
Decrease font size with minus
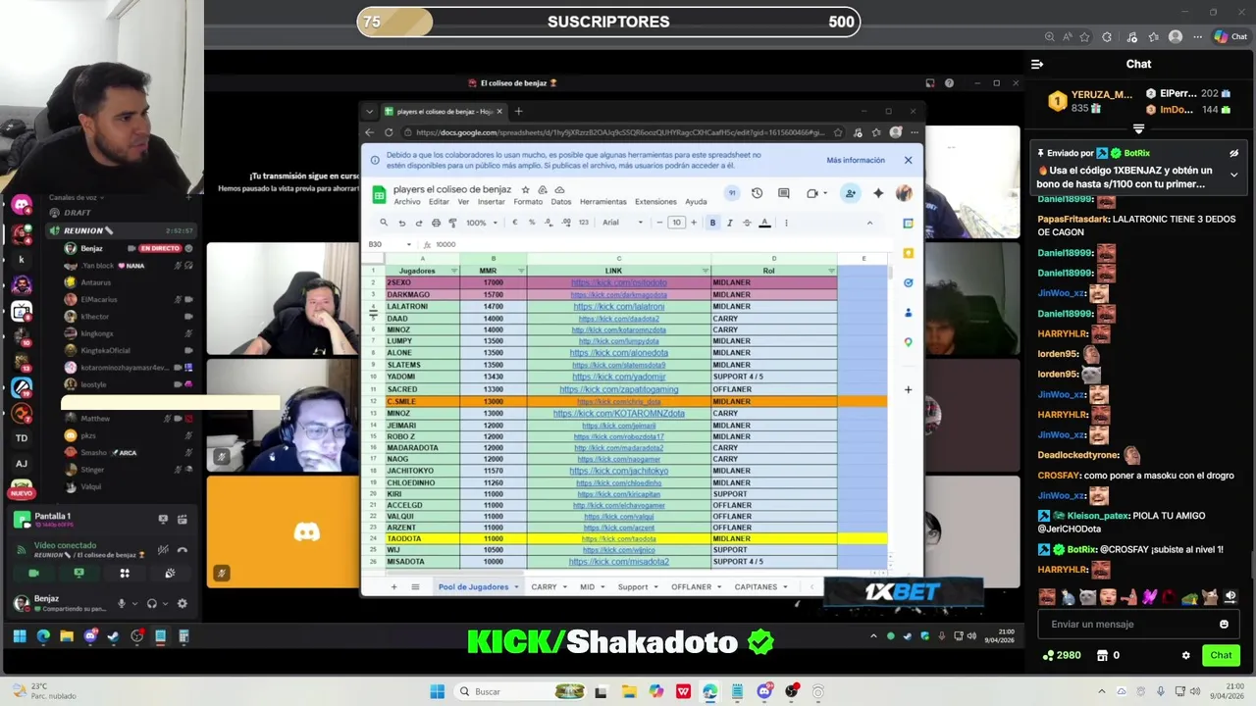click(659, 223)
